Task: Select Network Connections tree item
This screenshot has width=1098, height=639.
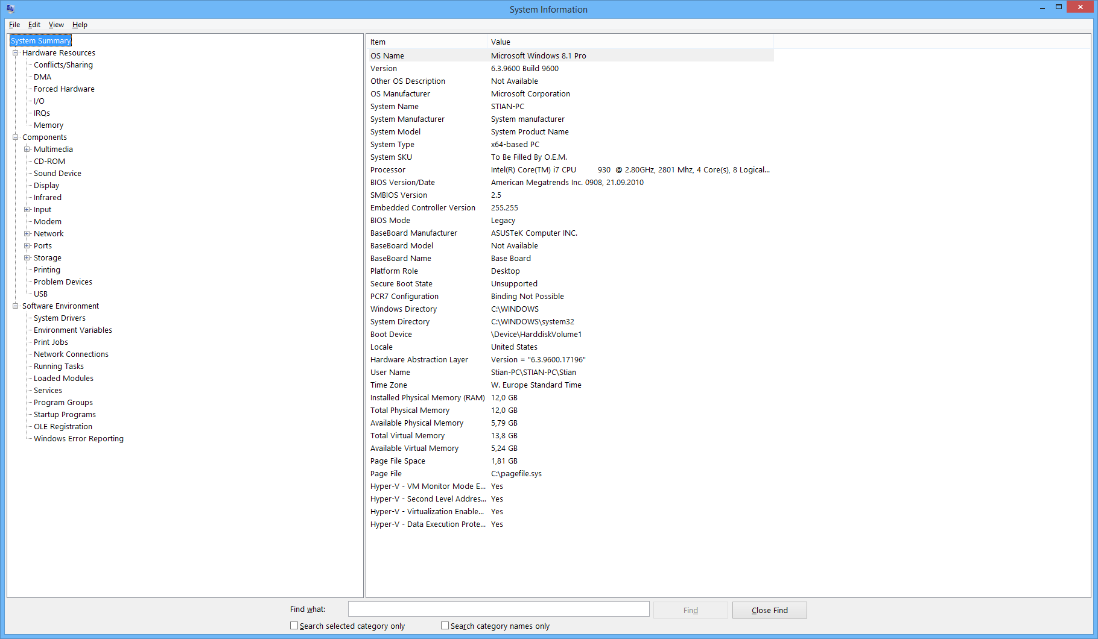Action: tap(71, 354)
